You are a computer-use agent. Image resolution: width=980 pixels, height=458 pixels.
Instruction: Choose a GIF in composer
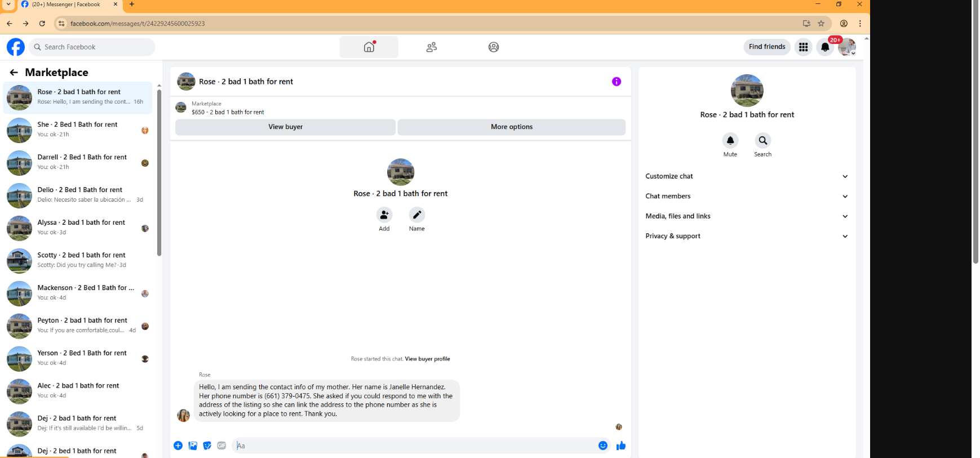click(222, 446)
